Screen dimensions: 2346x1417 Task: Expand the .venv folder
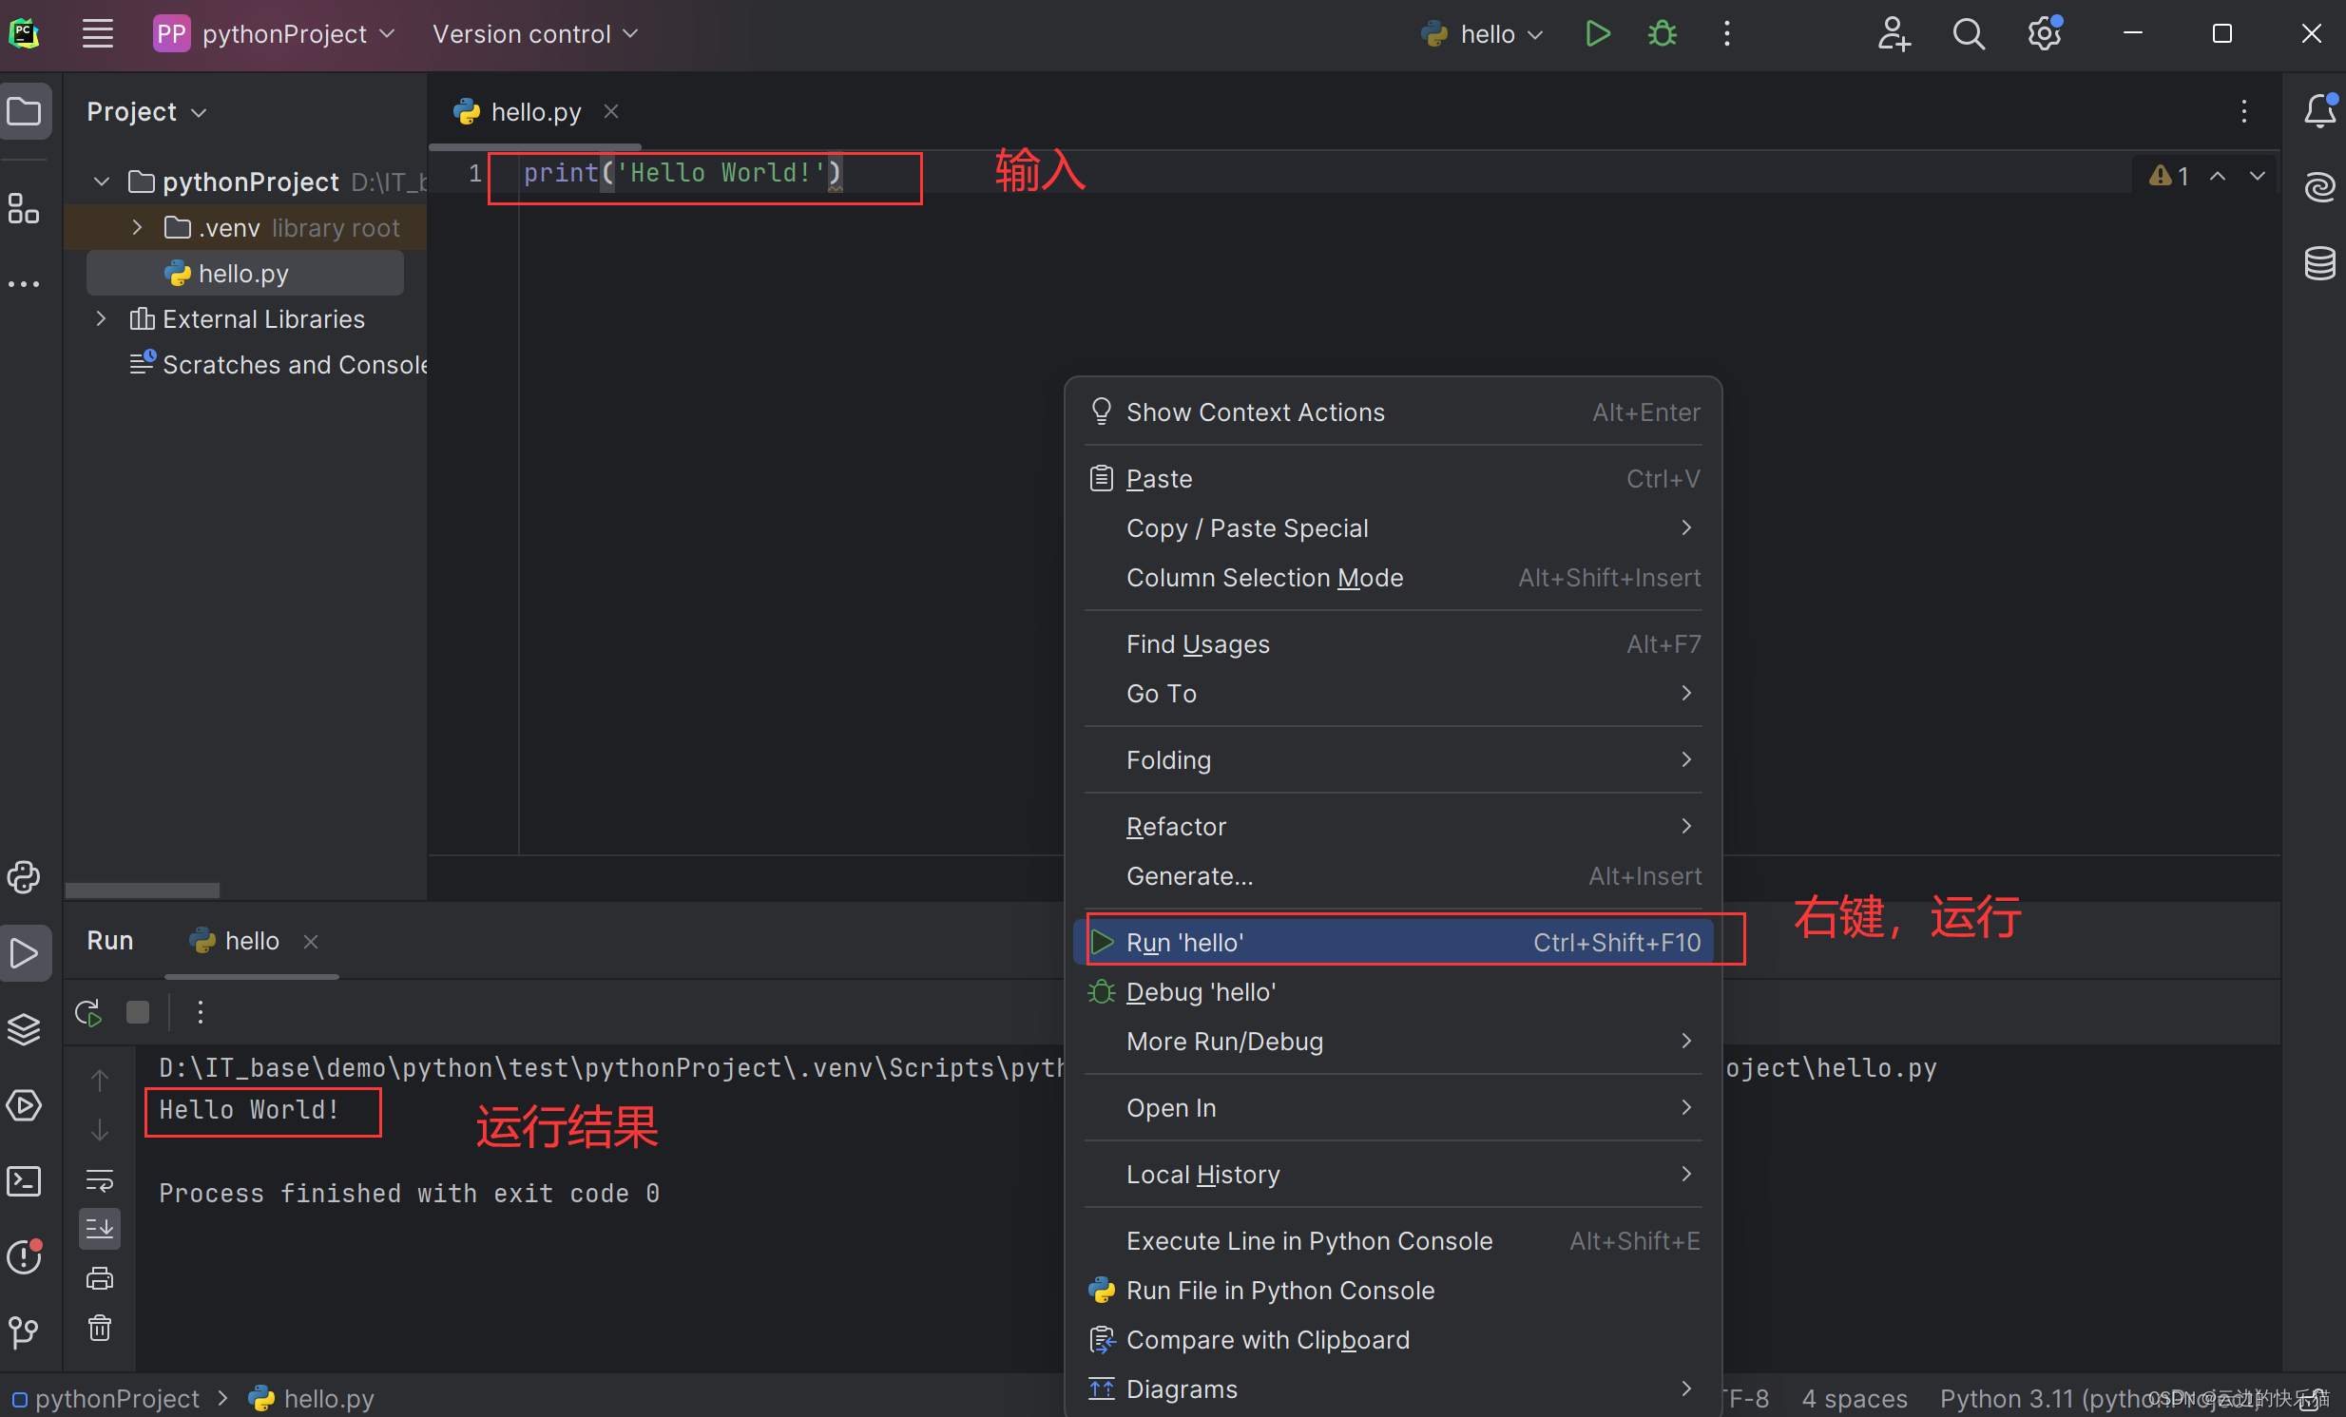pos(137,227)
